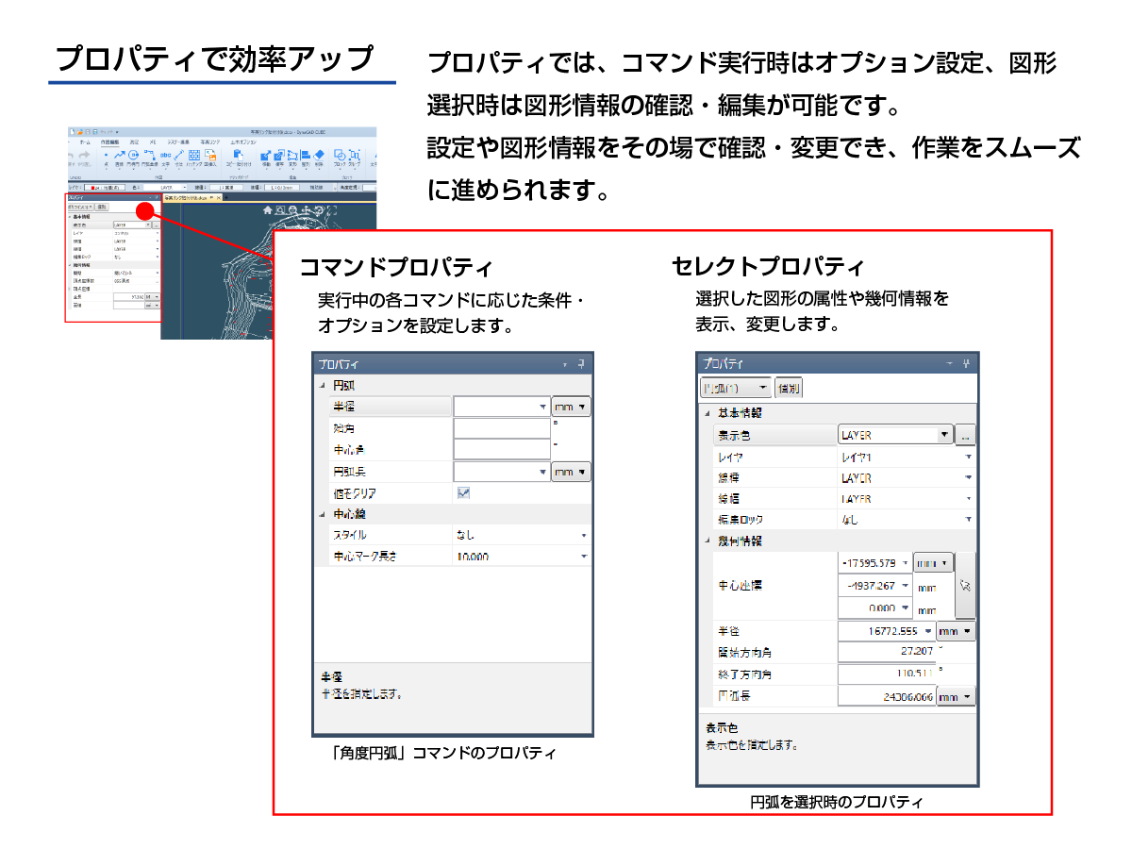Click the 開始方向角 value 27.207

point(886,652)
